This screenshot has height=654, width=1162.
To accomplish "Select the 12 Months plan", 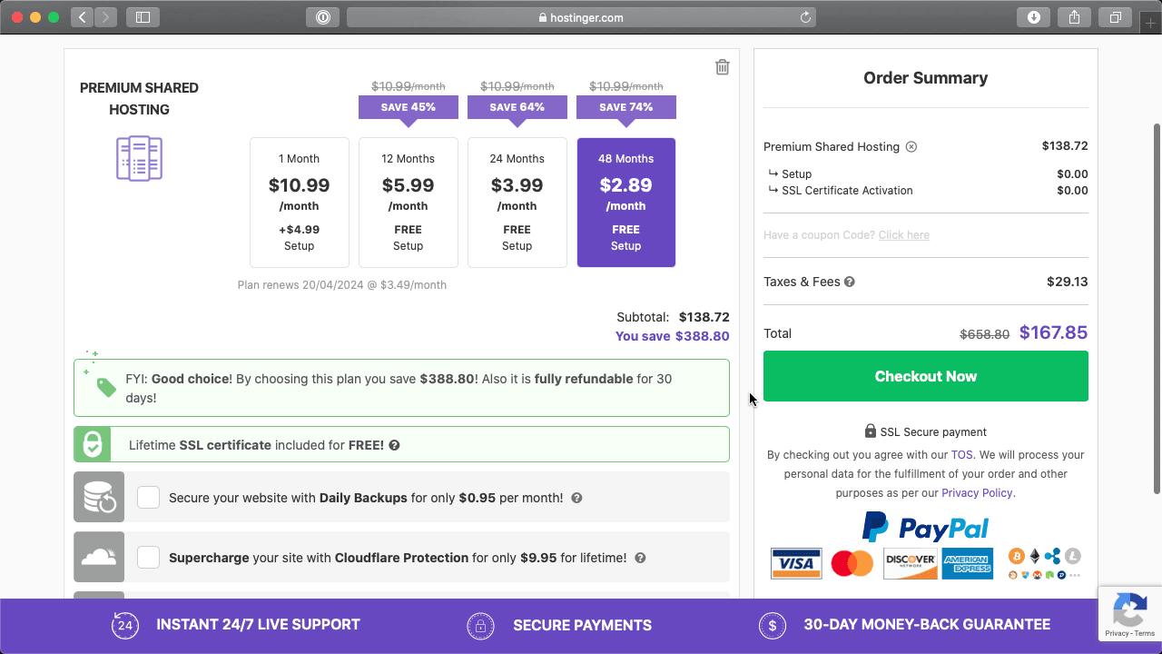I will 409,203.
